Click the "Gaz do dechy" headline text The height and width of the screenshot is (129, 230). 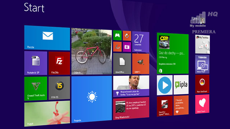click(x=171, y=53)
